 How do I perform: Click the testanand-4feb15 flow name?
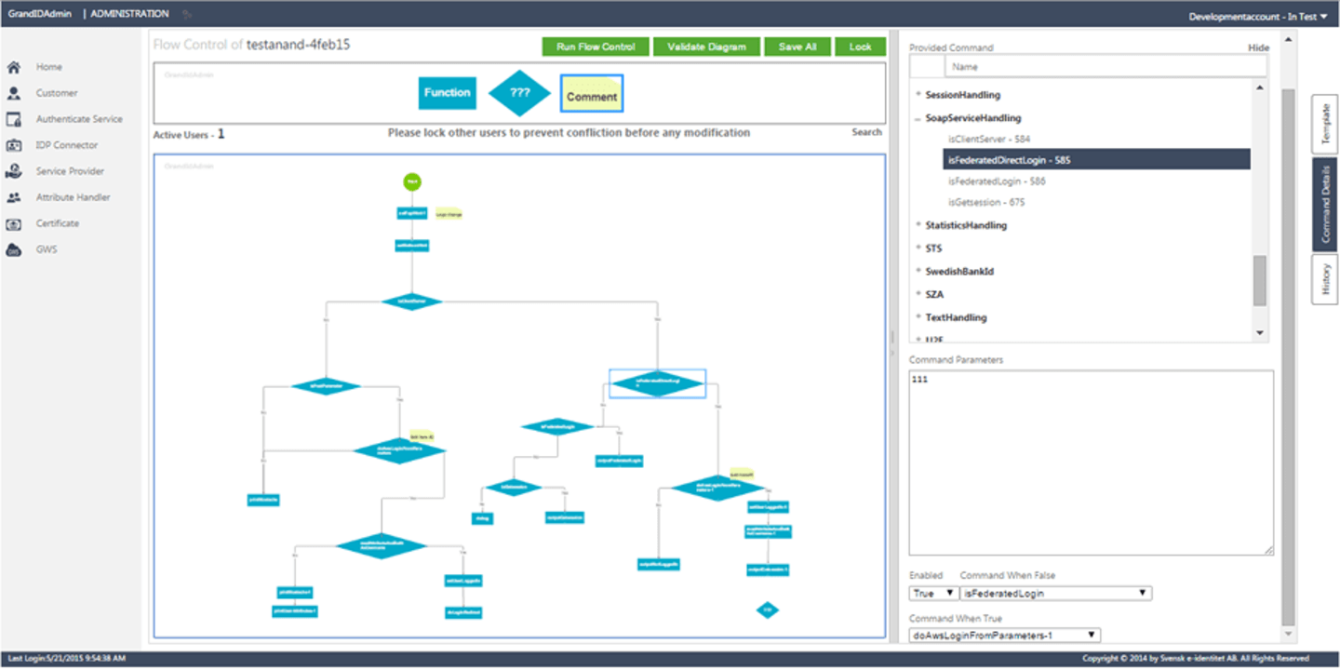tap(298, 45)
